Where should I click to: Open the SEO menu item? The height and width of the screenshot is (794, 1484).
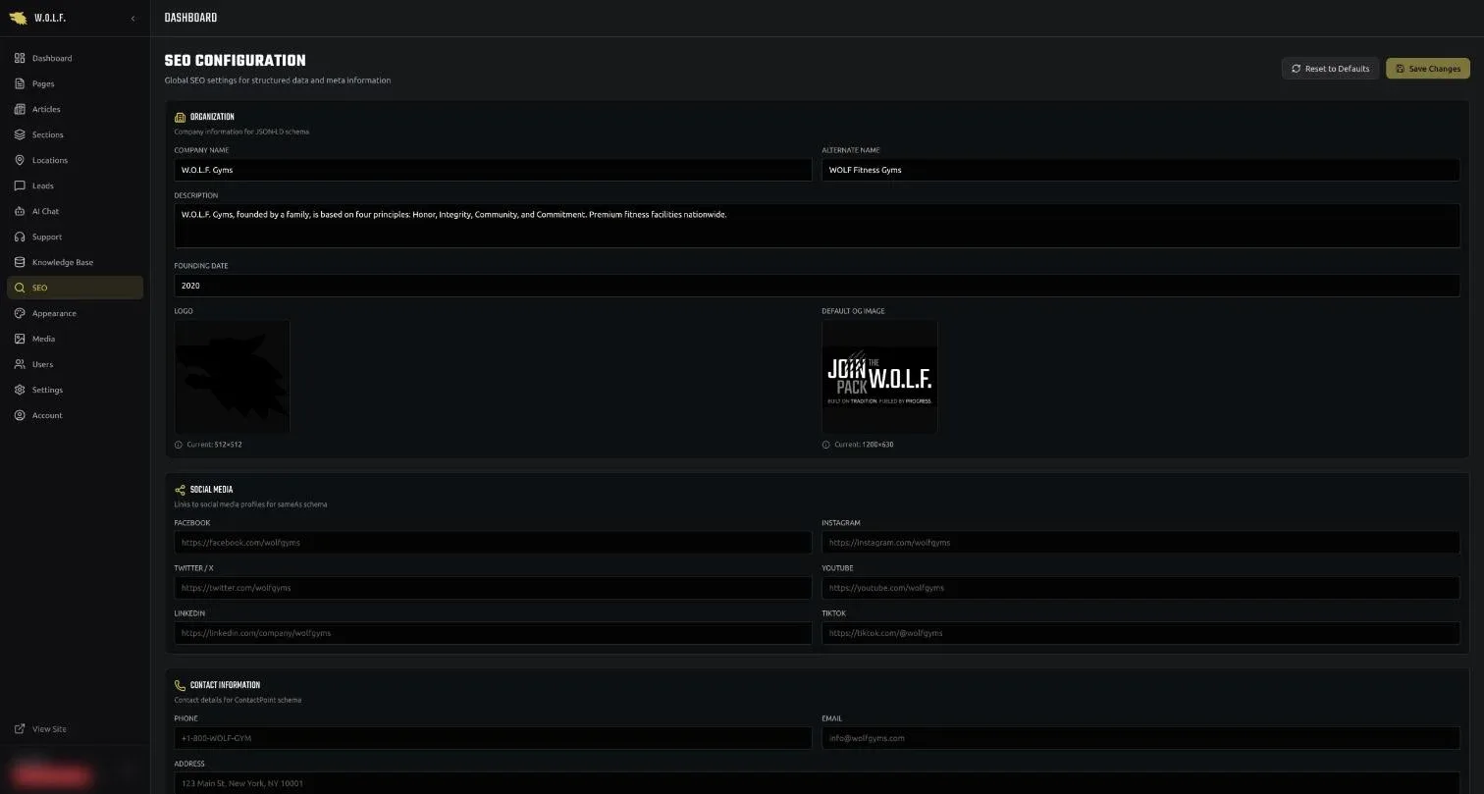point(75,288)
